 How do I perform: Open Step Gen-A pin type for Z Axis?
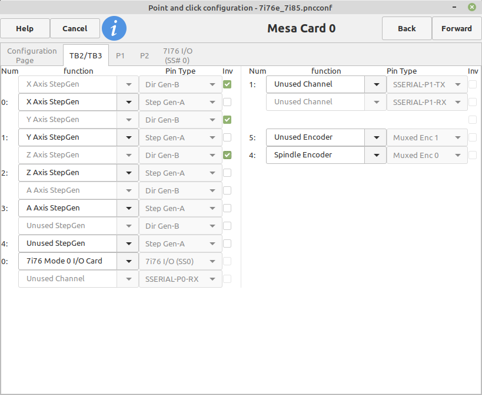tap(181, 173)
